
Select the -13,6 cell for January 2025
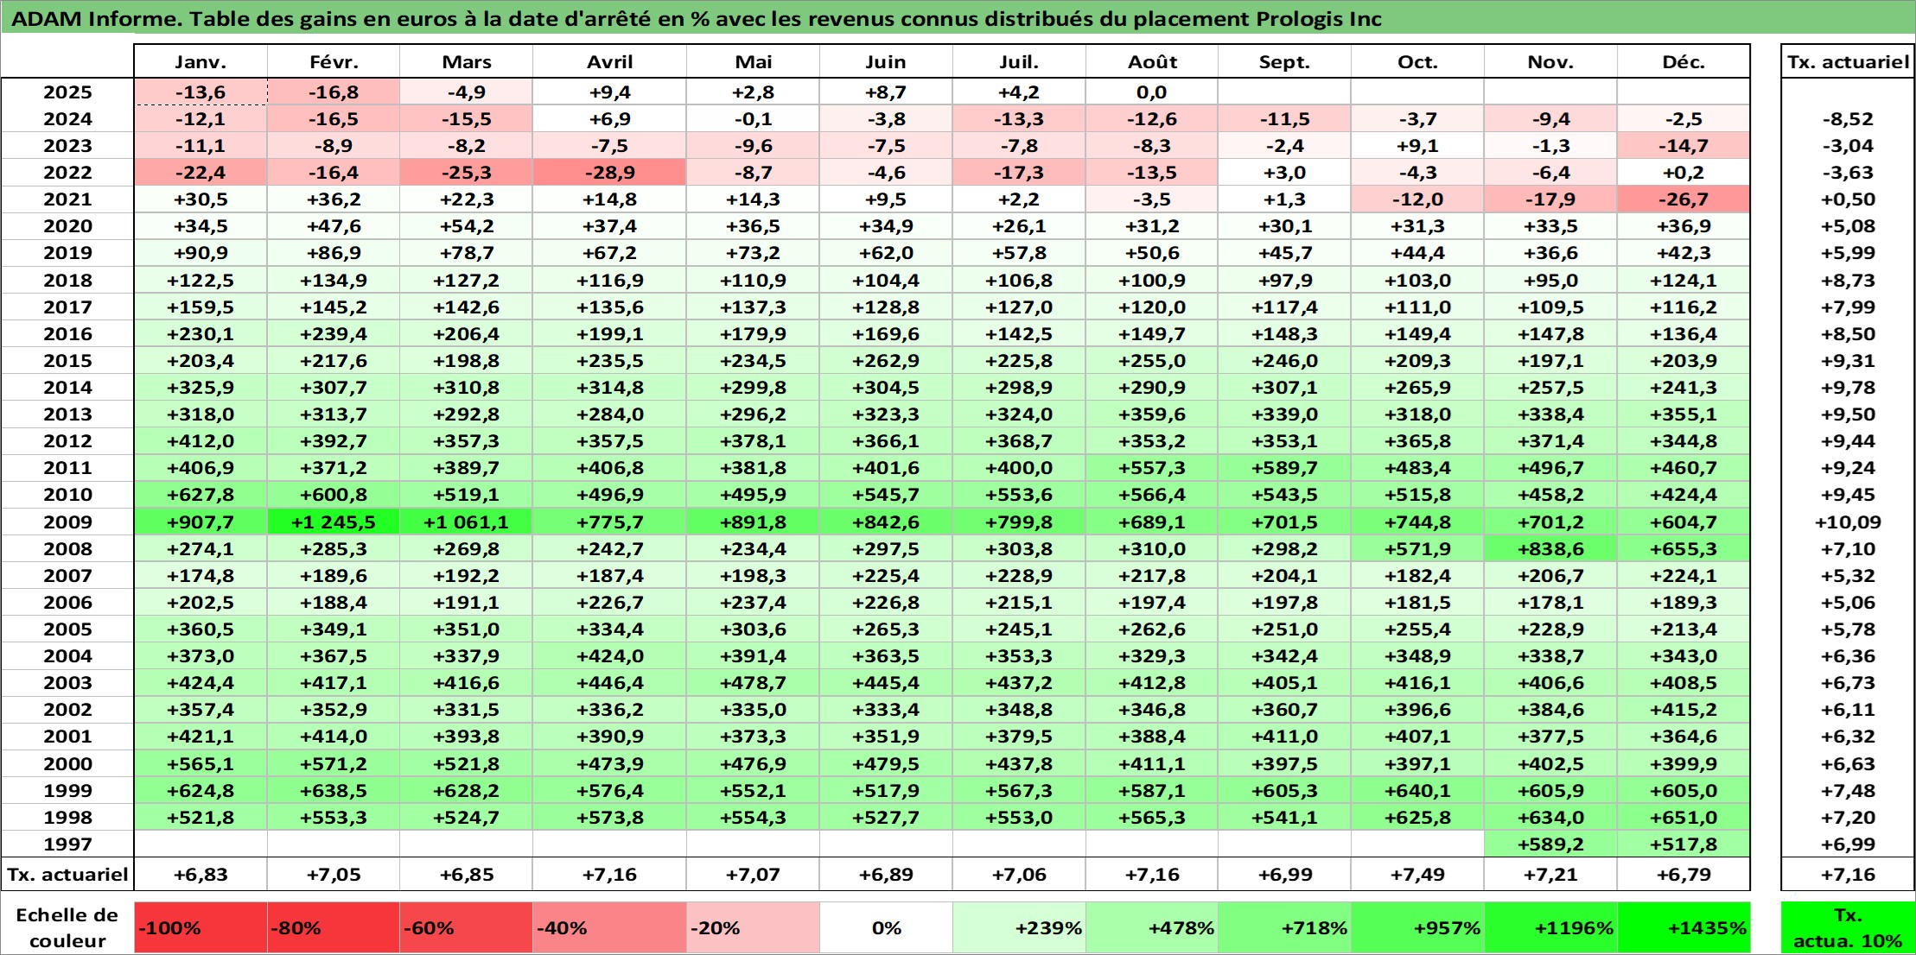tap(201, 92)
